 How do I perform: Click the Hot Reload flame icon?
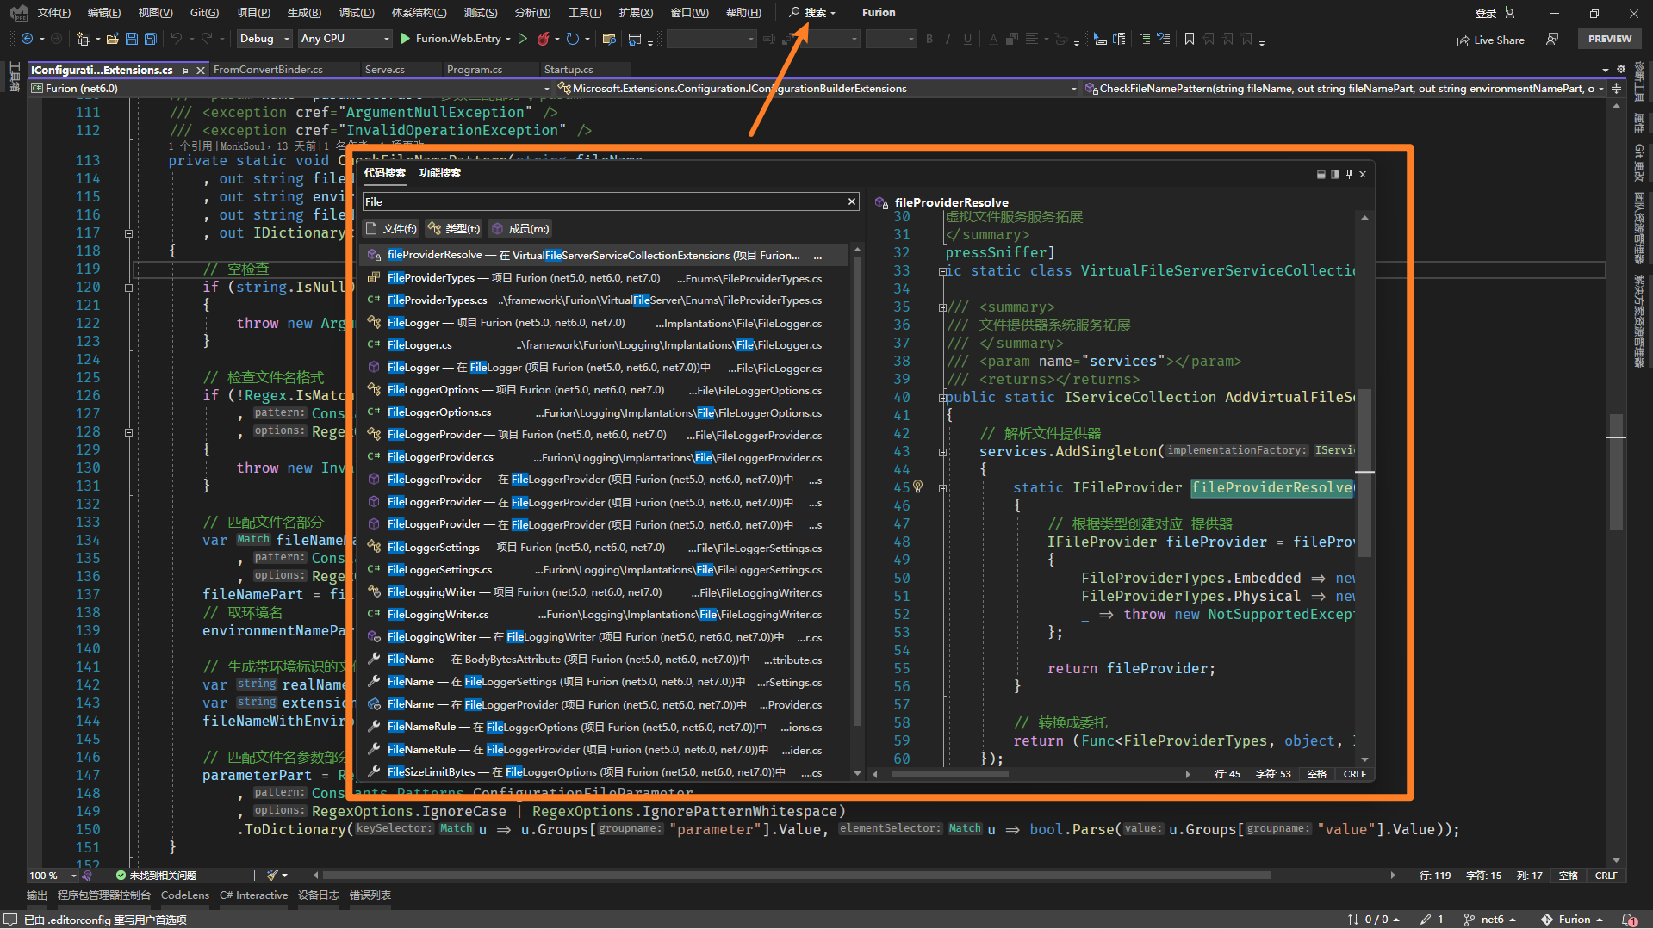(x=543, y=39)
